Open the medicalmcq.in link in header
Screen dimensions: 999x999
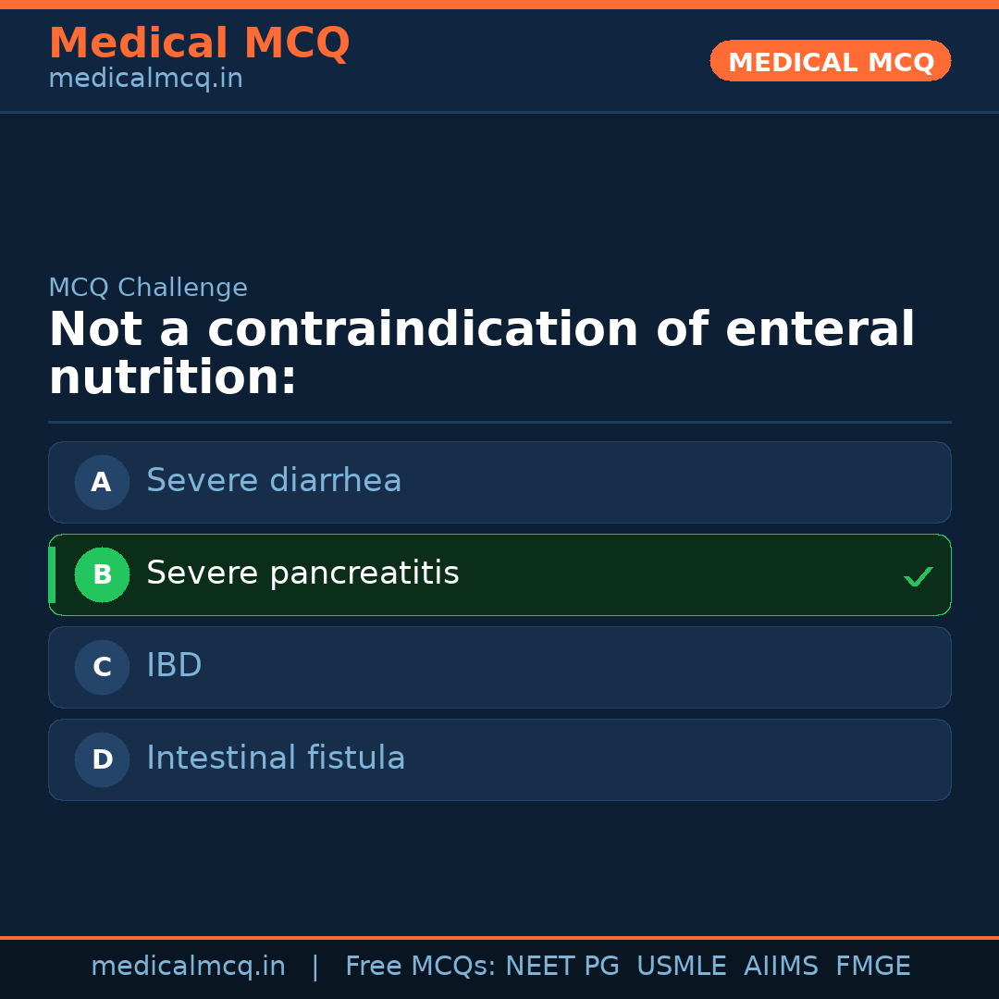point(145,79)
